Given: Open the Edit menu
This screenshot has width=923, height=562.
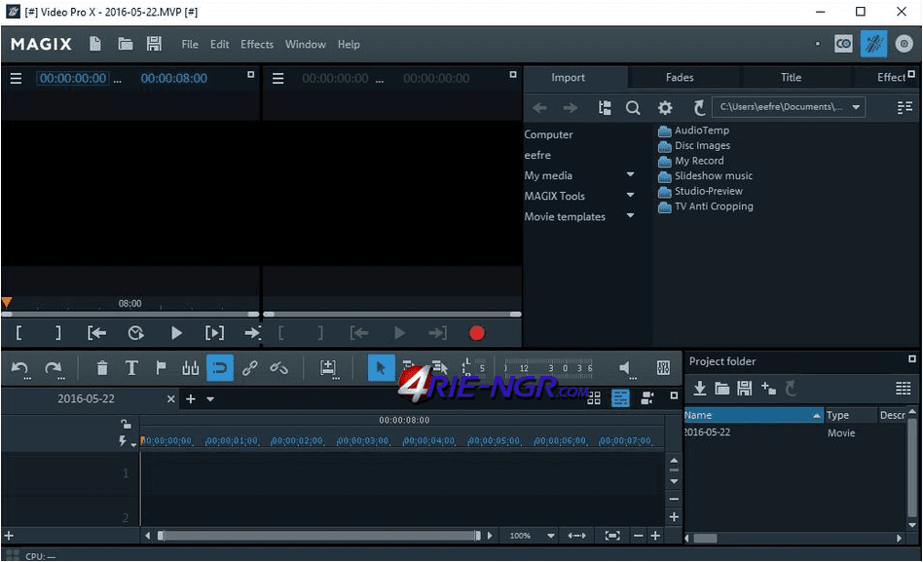Looking at the screenshot, I should pos(220,44).
